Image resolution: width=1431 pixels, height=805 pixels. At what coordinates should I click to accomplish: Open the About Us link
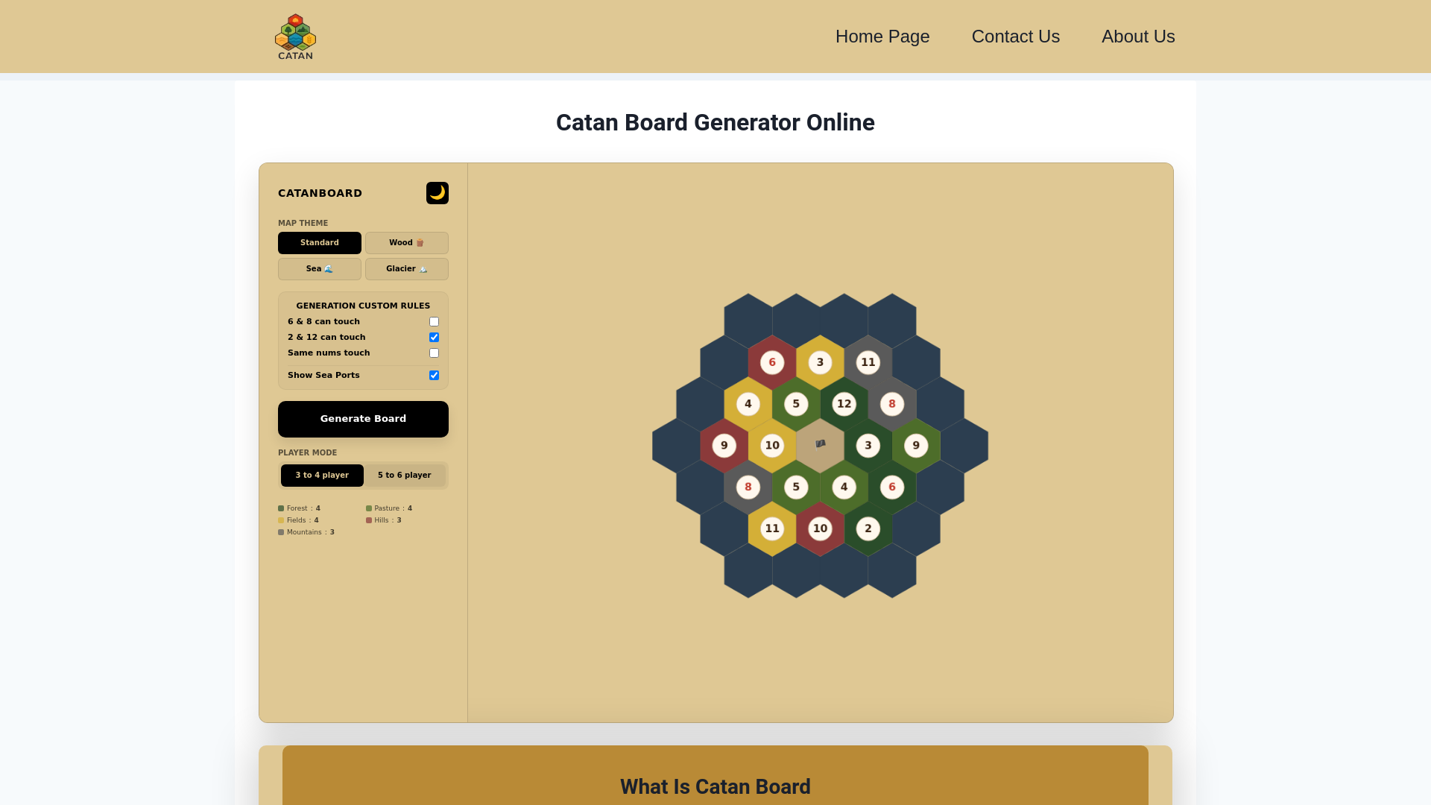point(1138,37)
